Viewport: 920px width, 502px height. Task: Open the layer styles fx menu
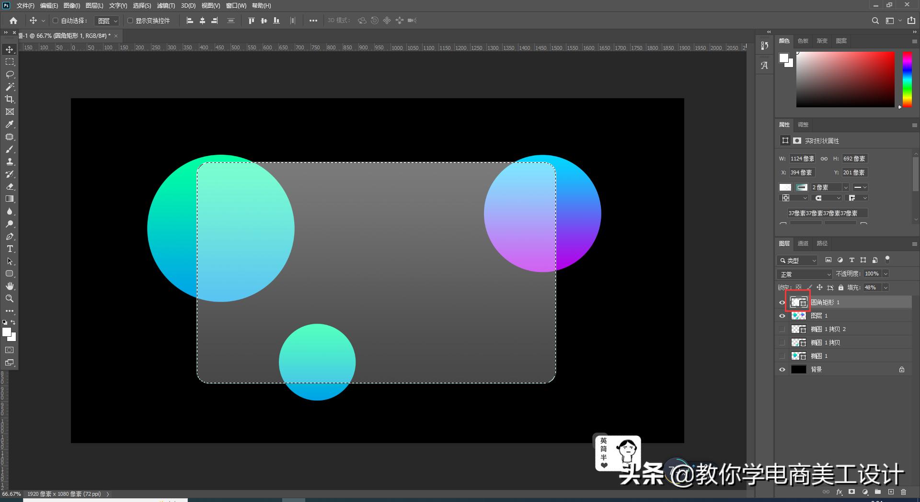(x=839, y=492)
